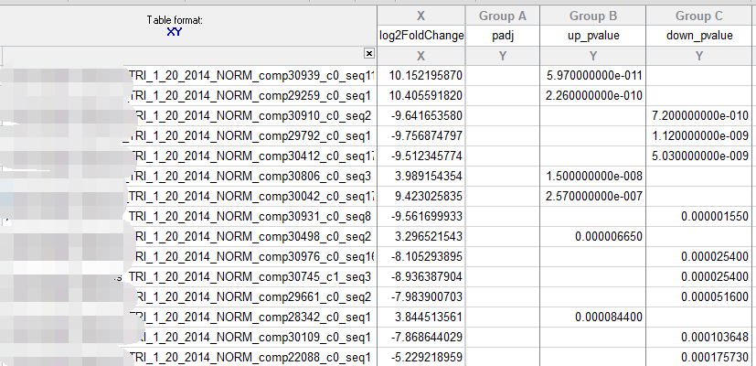The width and height of the screenshot is (756, 366).
Task: Click the Y subheader under Group A
Action: (x=502, y=56)
